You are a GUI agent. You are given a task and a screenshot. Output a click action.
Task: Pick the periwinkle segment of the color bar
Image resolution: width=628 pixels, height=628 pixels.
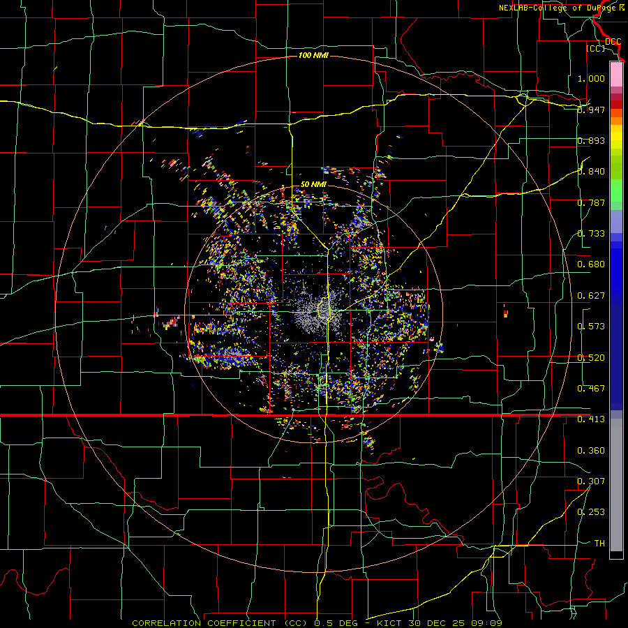(x=616, y=221)
